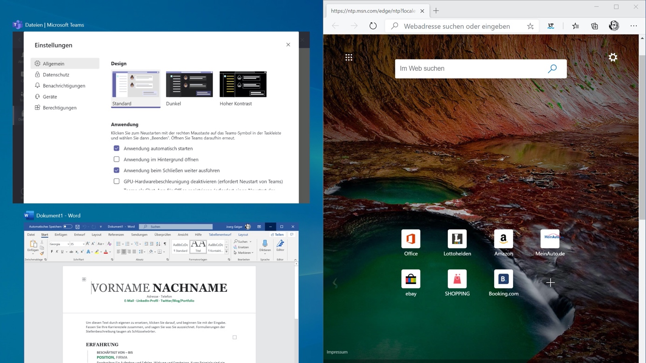Image resolution: width=646 pixels, height=363 pixels.
Task: Open Benachrichtigungen in Teams settings
Action: point(64,86)
